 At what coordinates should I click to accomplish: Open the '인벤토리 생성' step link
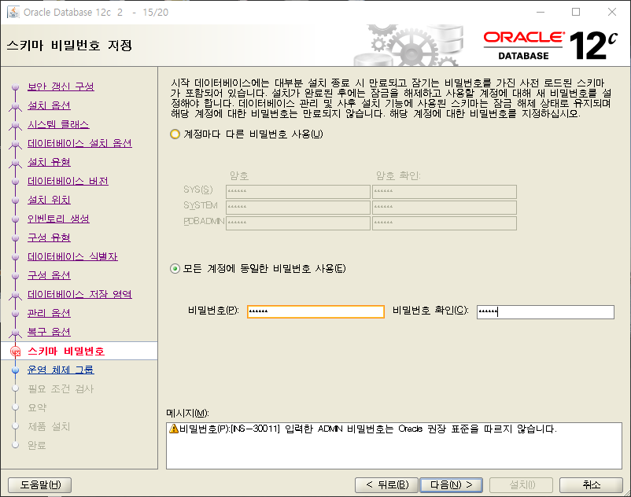[x=58, y=219]
